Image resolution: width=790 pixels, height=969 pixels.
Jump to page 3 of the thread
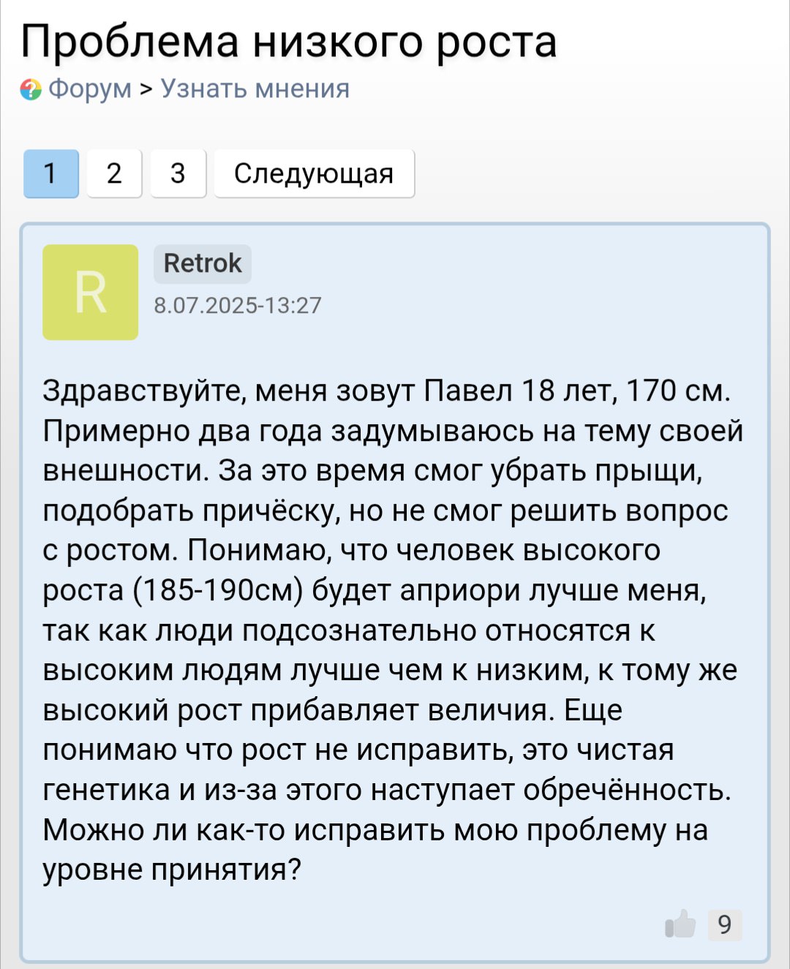pyautogui.click(x=178, y=173)
